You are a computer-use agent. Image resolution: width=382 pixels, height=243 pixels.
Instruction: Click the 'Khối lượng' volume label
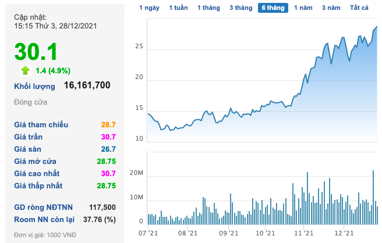coord(35,87)
